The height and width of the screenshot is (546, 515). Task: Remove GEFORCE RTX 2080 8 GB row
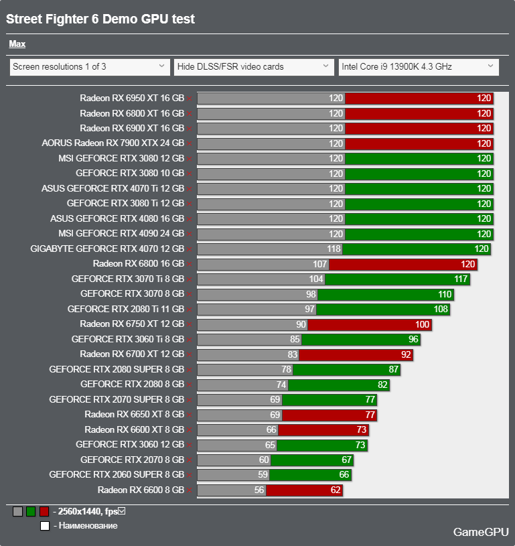click(x=189, y=385)
